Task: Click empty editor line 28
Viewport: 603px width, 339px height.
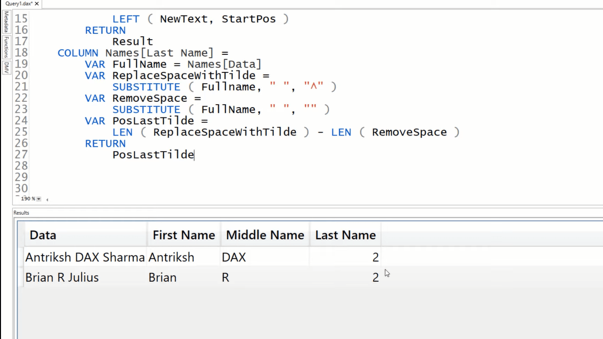Action: tap(314, 166)
